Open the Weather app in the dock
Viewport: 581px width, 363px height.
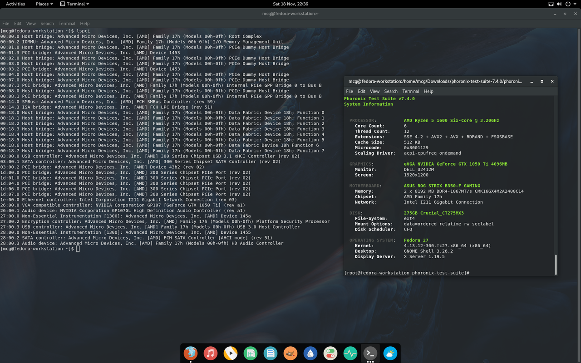(x=390, y=353)
